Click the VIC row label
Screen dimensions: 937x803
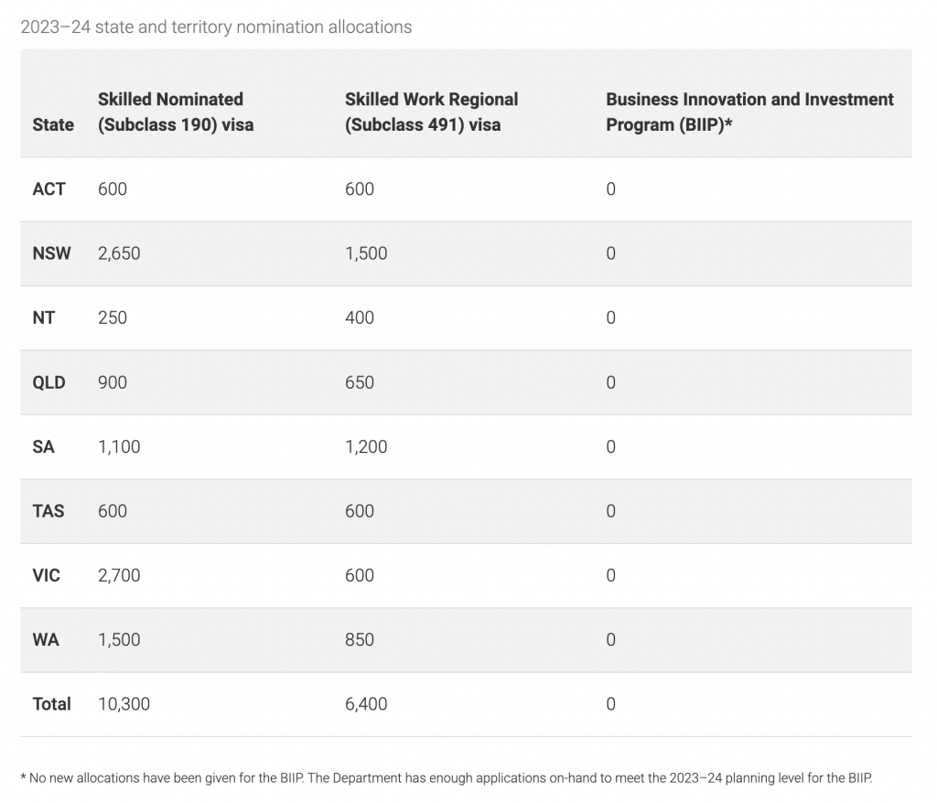(47, 575)
